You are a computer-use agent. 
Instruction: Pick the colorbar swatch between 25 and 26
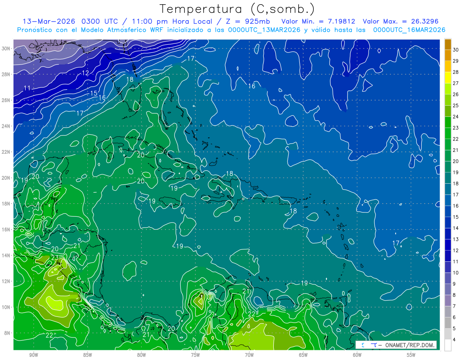pyautogui.click(x=448, y=100)
